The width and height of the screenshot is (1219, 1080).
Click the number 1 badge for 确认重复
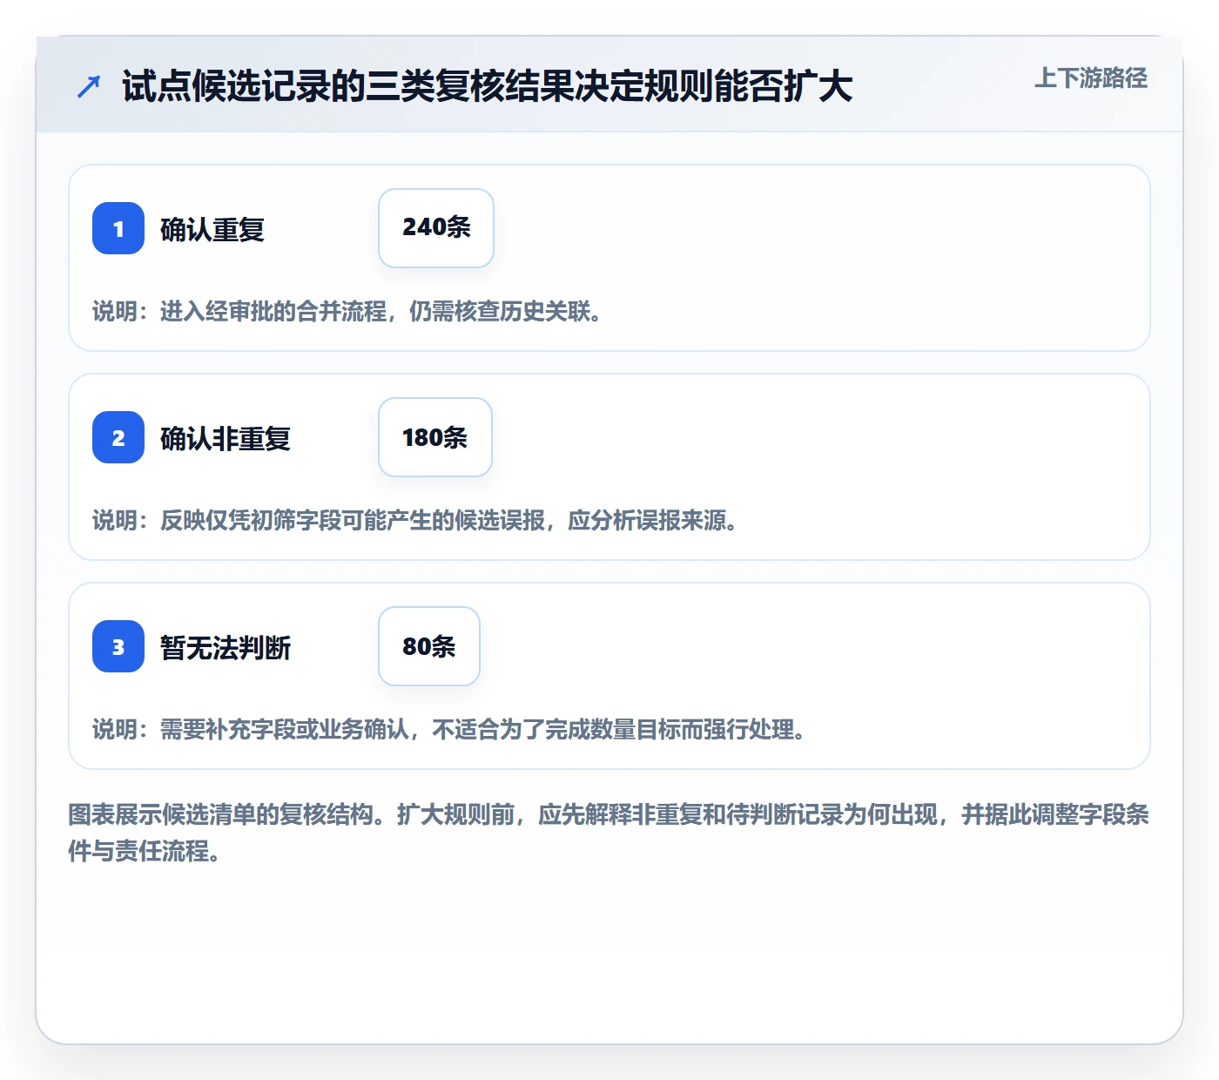tap(118, 228)
